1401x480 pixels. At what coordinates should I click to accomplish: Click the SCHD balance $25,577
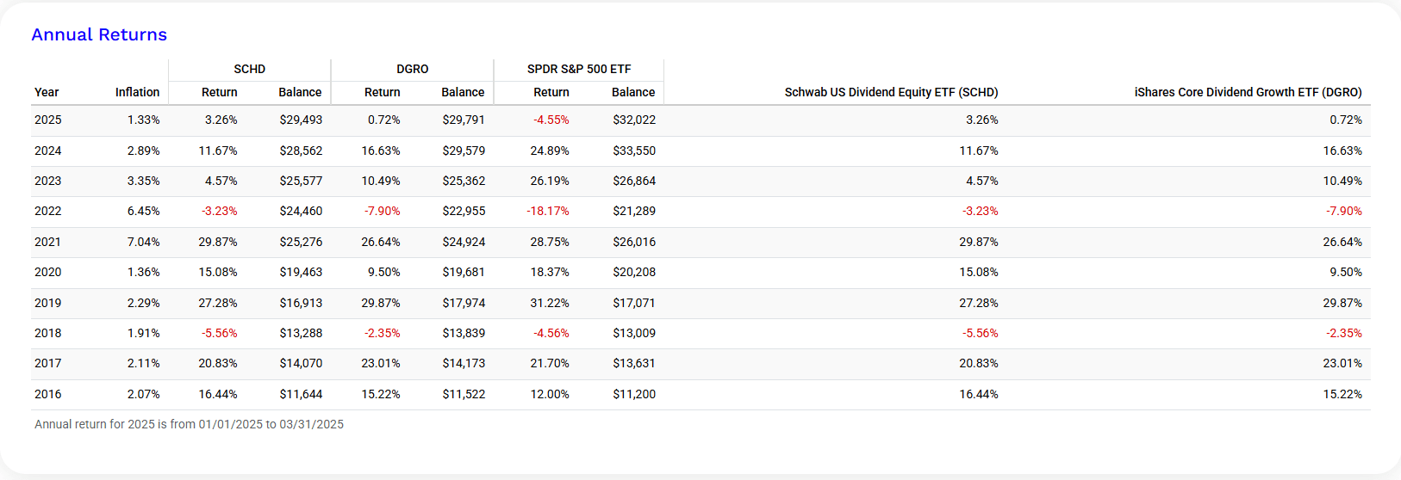[301, 181]
